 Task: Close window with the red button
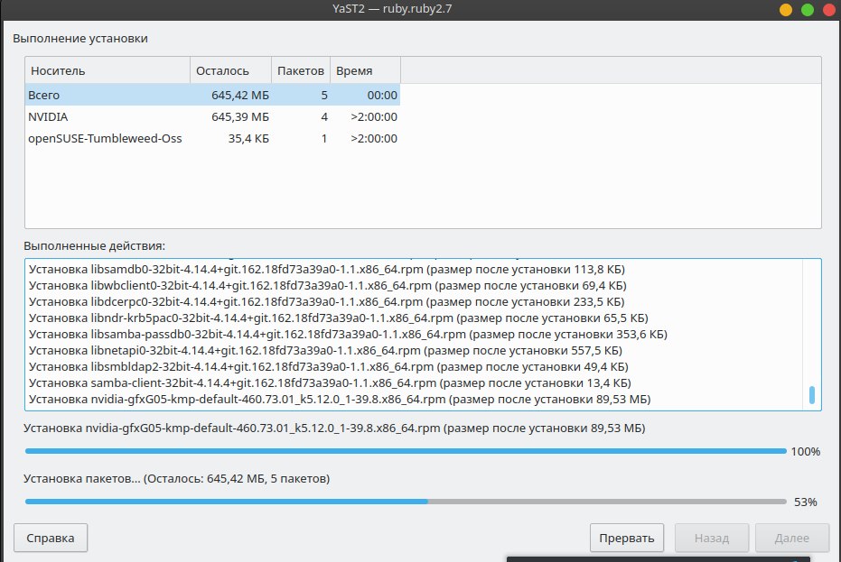point(828,10)
